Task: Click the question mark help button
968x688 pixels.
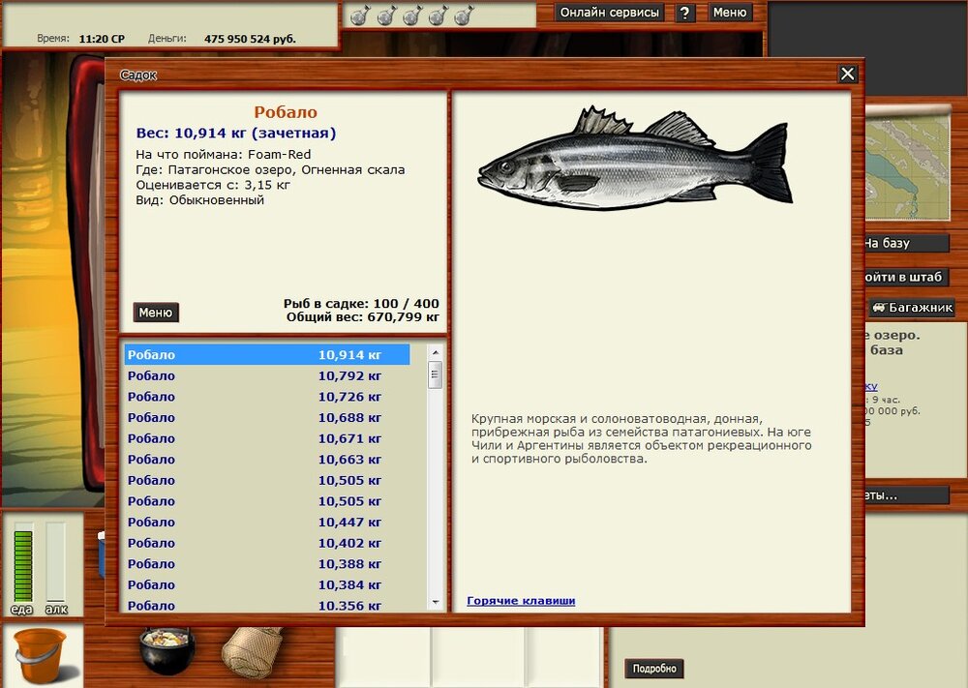Action: 684,13
